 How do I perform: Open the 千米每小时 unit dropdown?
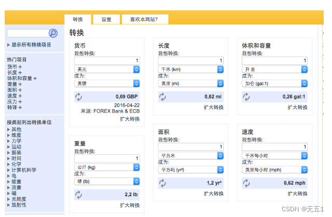point(274,156)
